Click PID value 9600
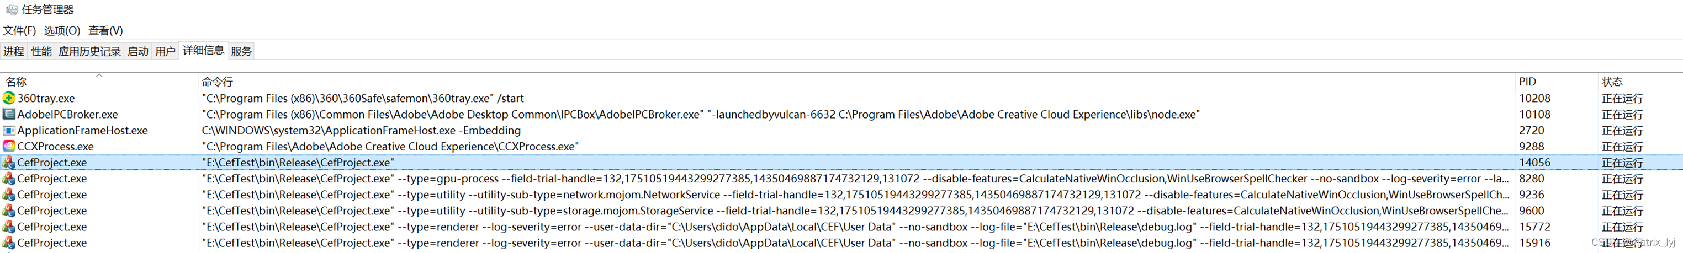 [x=1531, y=211]
